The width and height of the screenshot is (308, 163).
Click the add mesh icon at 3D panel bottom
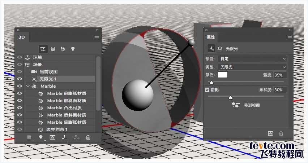(29, 137)
